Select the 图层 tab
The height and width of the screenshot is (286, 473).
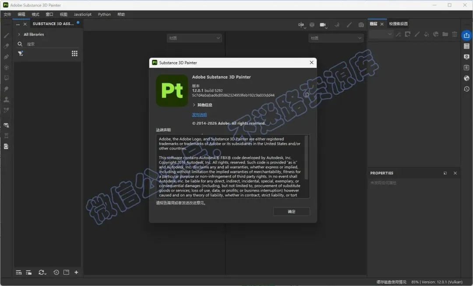(x=374, y=24)
